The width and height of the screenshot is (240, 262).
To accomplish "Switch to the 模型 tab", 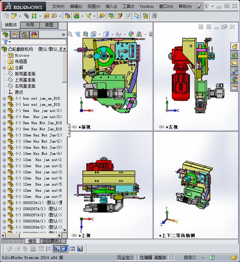I will [x=32, y=241].
